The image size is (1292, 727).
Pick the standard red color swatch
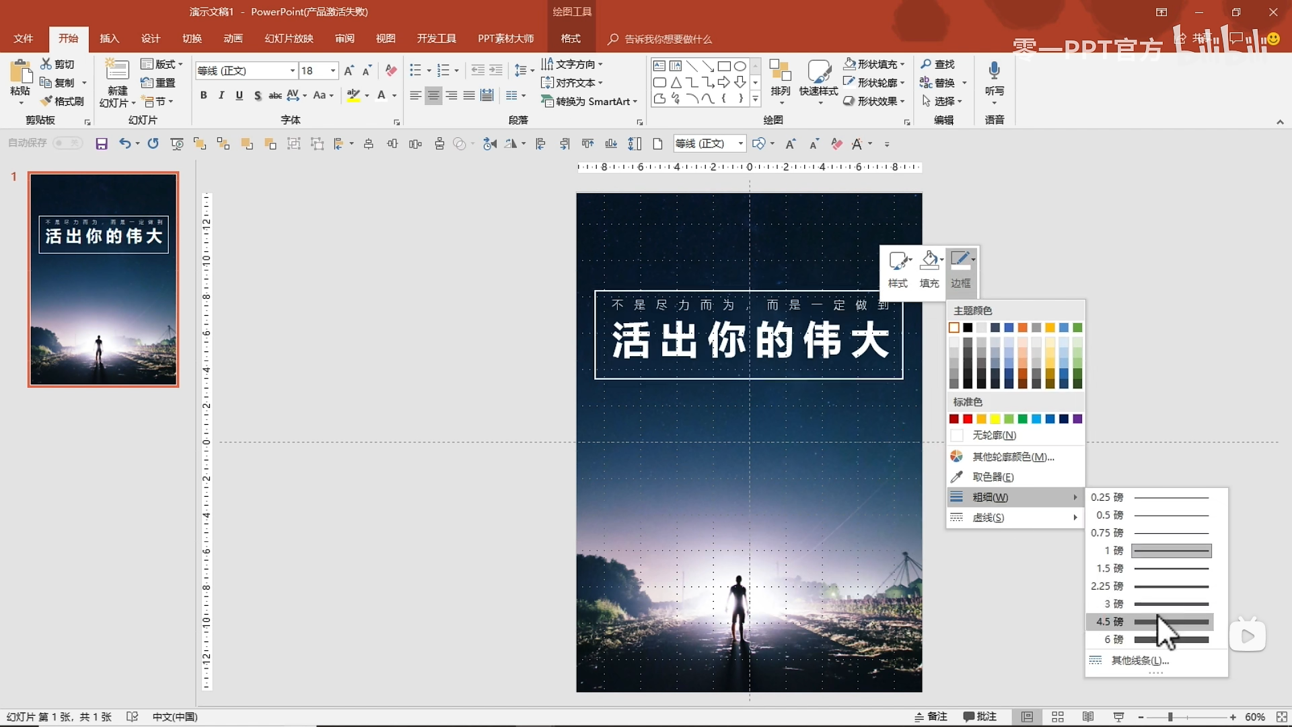pyautogui.click(x=968, y=419)
